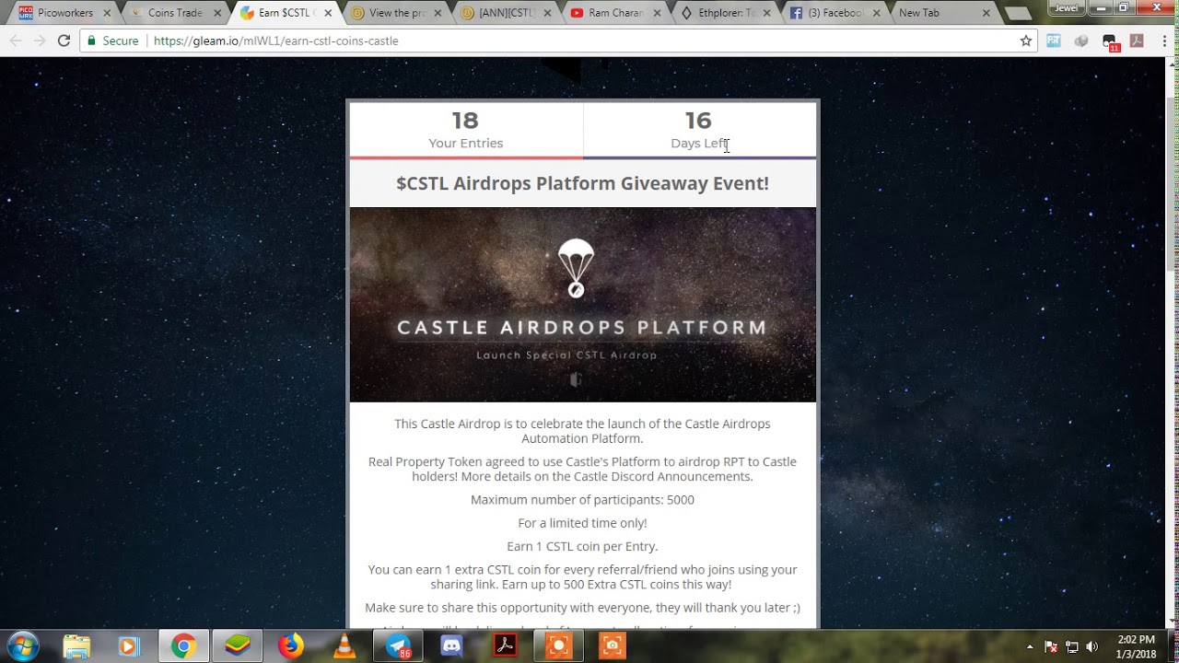This screenshot has height=663, width=1179.
Task: Close the Ram Charan tab
Action: [x=658, y=13]
